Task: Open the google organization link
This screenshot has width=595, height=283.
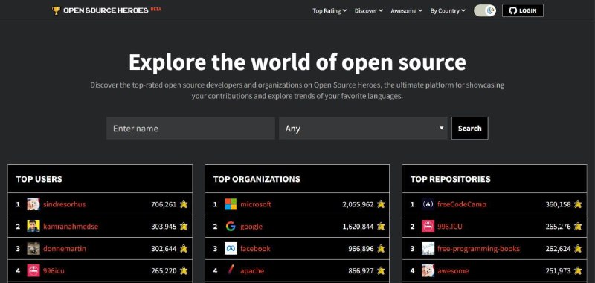Action: pos(251,227)
